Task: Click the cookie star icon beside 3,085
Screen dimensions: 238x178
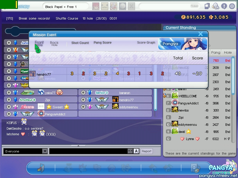Action: point(211,17)
